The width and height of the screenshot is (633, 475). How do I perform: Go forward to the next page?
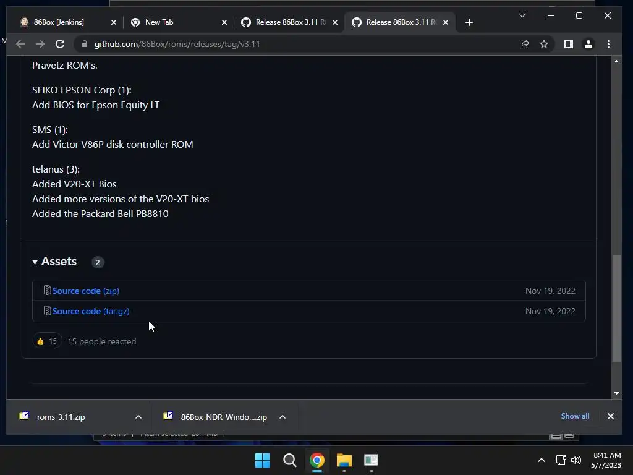pyautogui.click(x=40, y=44)
